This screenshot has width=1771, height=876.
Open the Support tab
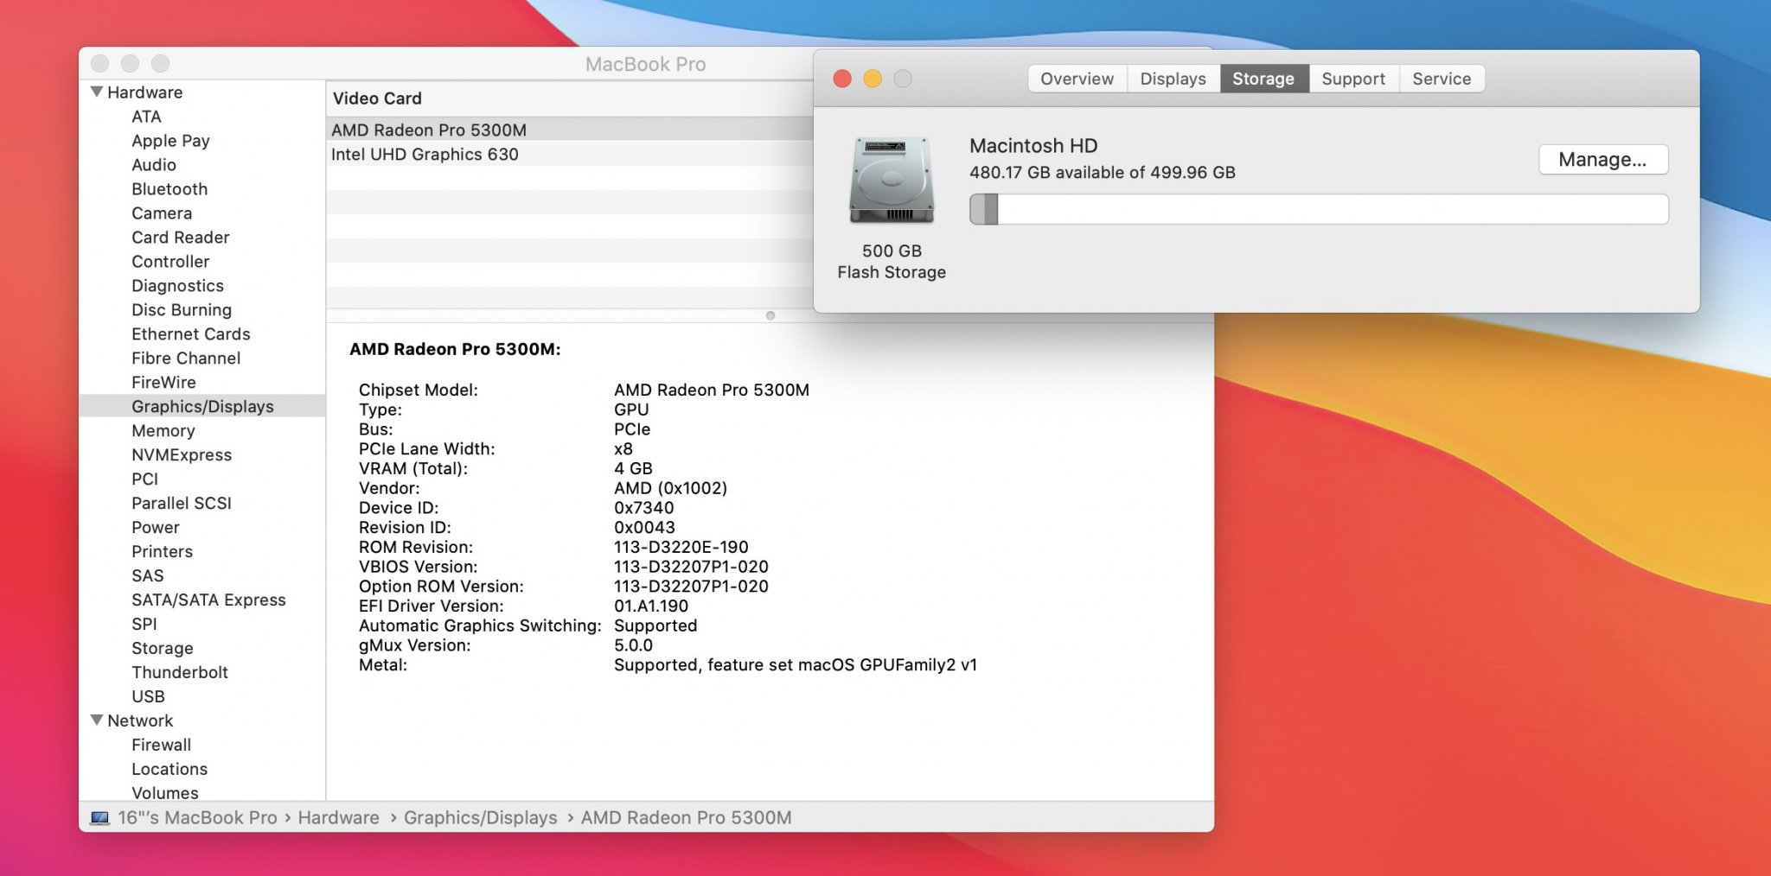(x=1353, y=79)
